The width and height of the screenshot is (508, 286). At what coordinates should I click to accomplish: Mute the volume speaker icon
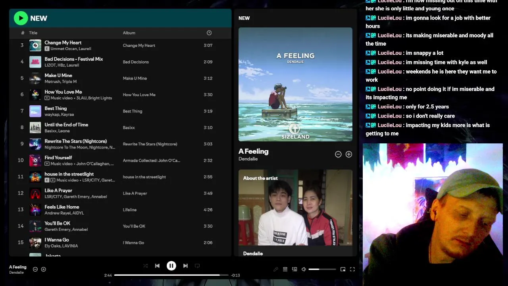[304, 269]
